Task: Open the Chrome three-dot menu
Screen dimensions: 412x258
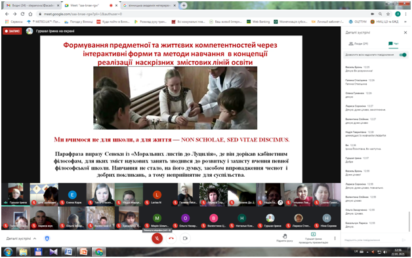Action: tap(406, 14)
